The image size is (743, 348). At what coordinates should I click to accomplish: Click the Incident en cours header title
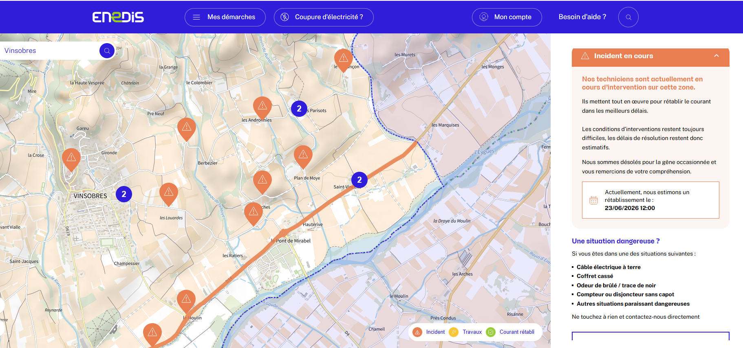(x=623, y=56)
